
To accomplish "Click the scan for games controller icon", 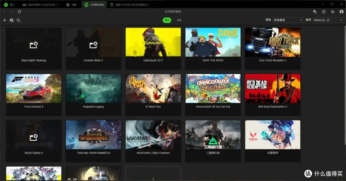I will point(12,20).
